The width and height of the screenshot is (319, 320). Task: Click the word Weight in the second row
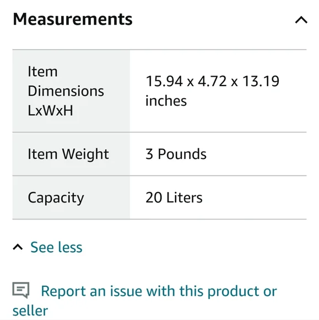85,154
